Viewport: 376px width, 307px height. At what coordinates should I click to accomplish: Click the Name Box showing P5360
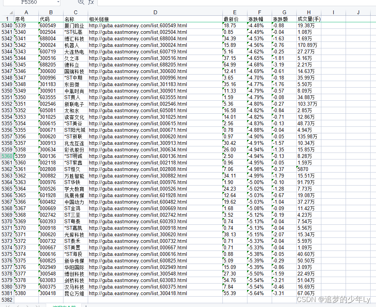[x=29, y=2]
